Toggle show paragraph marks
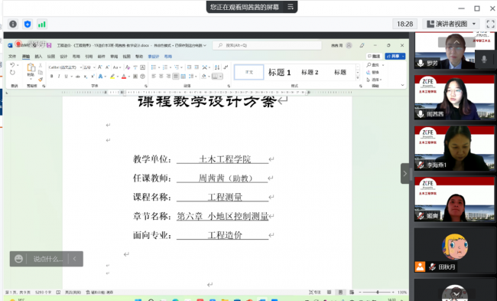Screen dimensions: 497x301 (x=226, y=67)
